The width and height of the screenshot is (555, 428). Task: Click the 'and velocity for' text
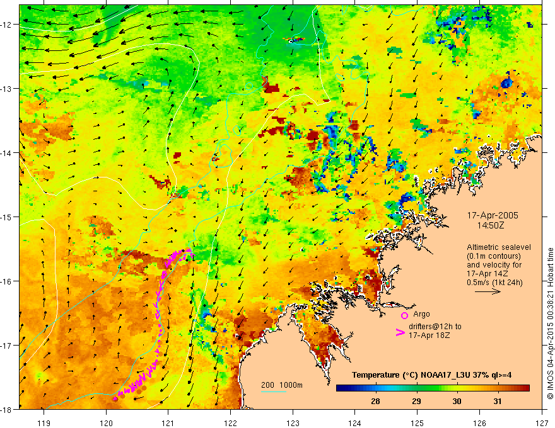(494, 265)
